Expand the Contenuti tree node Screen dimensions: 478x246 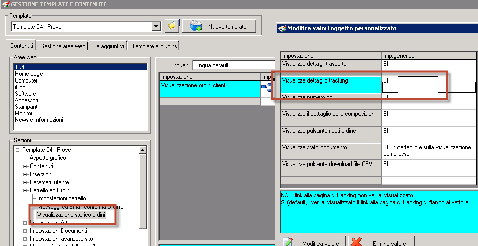click(25, 166)
